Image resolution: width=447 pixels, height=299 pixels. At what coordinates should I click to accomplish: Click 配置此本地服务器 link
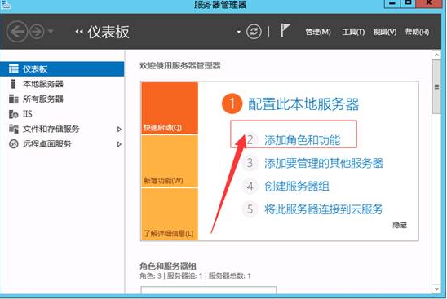coord(303,104)
